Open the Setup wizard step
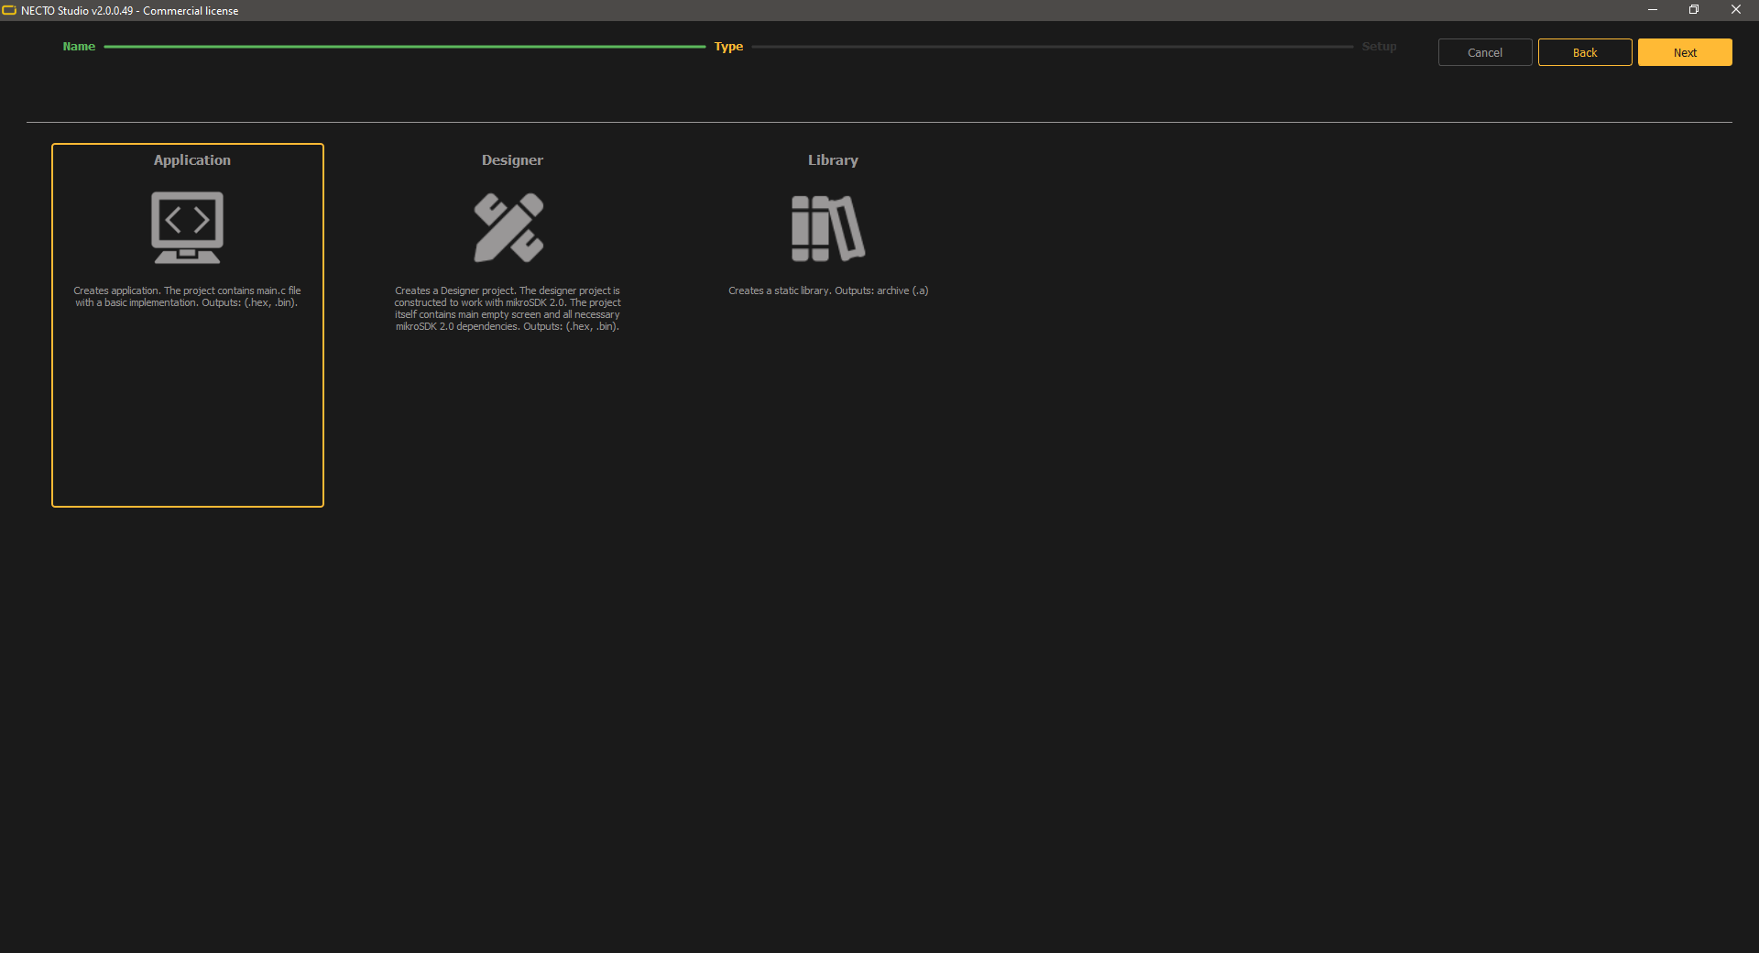This screenshot has width=1759, height=953. tap(1378, 47)
